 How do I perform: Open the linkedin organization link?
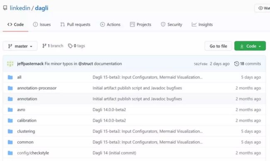click(x=20, y=8)
